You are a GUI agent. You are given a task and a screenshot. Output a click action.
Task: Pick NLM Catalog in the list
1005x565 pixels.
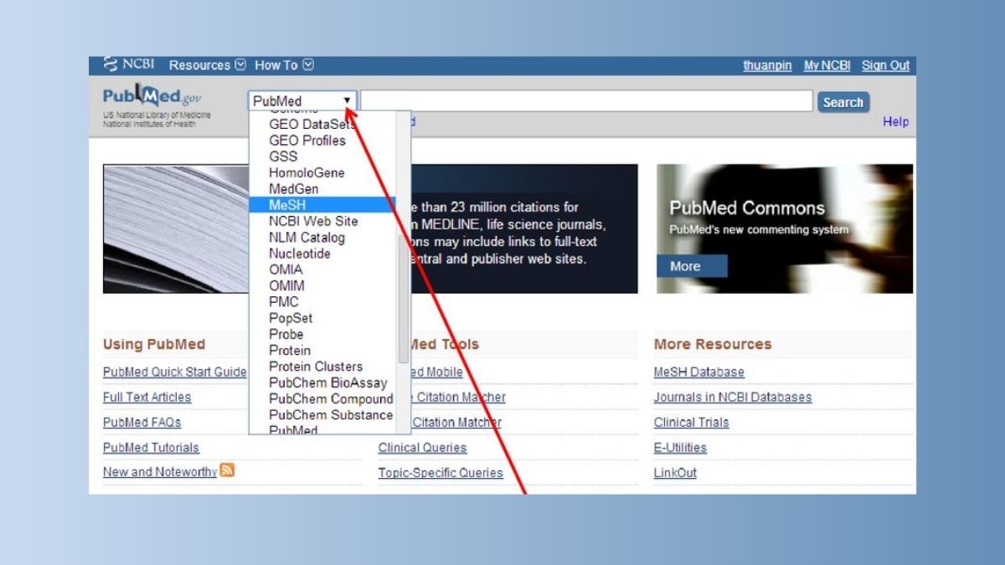click(x=307, y=238)
